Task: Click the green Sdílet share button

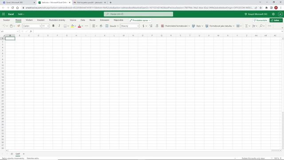Action: pos(276,20)
